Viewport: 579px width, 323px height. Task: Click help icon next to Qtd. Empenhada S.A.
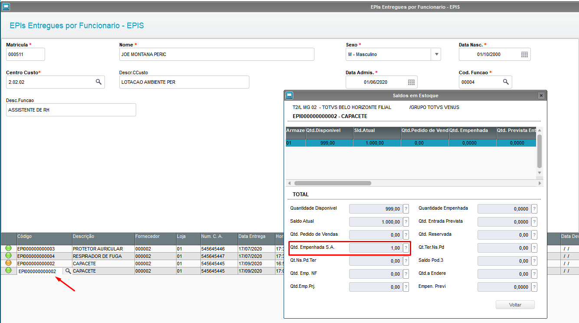pyautogui.click(x=406, y=248)
